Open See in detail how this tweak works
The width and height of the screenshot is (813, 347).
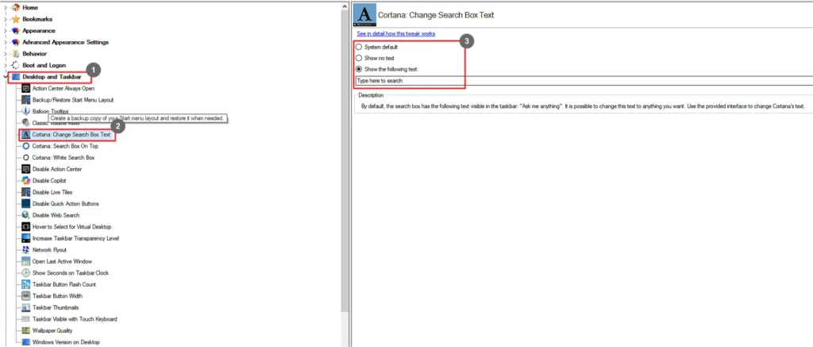(395, 33)
